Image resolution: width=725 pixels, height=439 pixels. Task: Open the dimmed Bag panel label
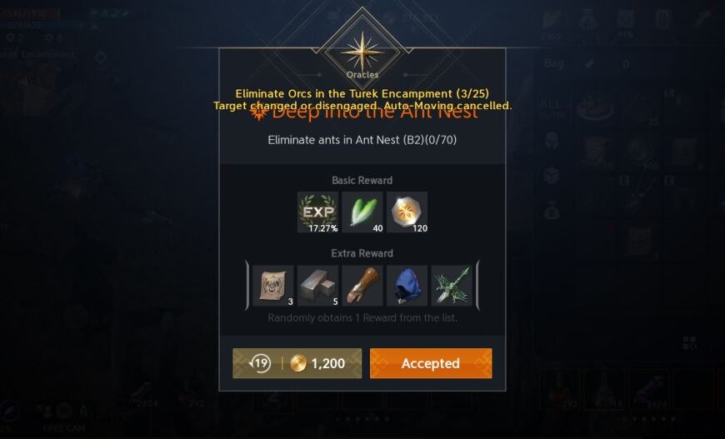[554, 63]
